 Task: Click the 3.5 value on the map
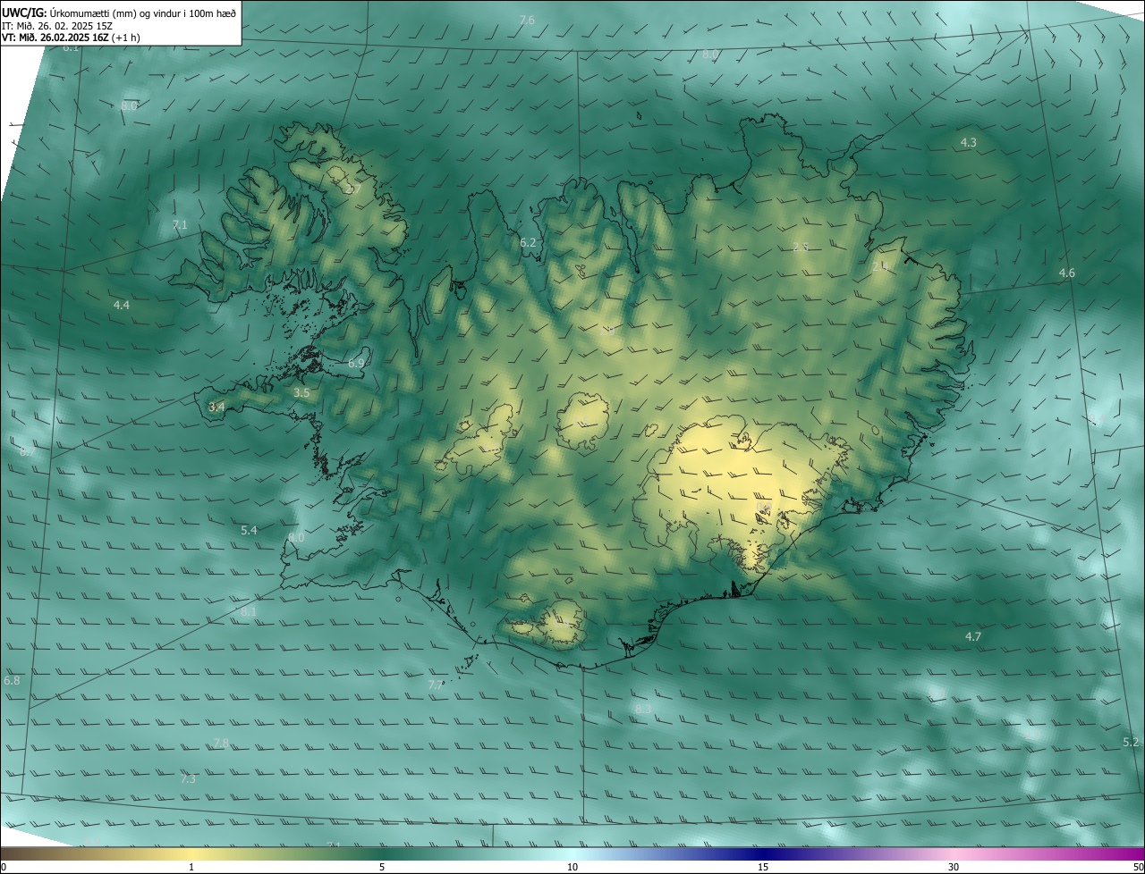[x=301, y=393]
